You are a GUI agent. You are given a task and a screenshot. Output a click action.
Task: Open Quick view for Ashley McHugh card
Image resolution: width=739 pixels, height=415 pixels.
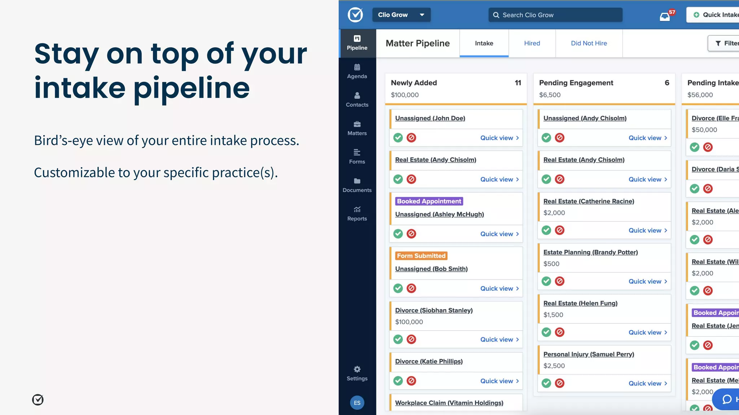(499, 234)
